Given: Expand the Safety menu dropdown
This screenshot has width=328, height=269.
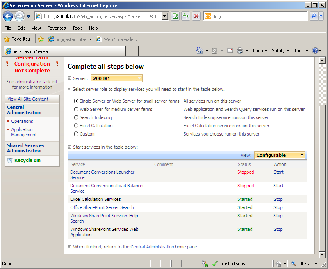Looking at the screenshot, I should (x=280, y=51).
